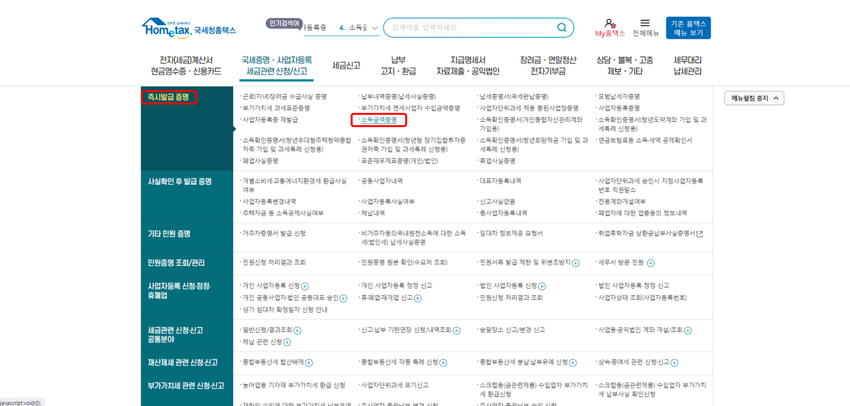Click 기존 홈택스 메뉴 보기 button
Image resolution: width=850 pixels, height=406 pixels.
(x=688, y=28)
